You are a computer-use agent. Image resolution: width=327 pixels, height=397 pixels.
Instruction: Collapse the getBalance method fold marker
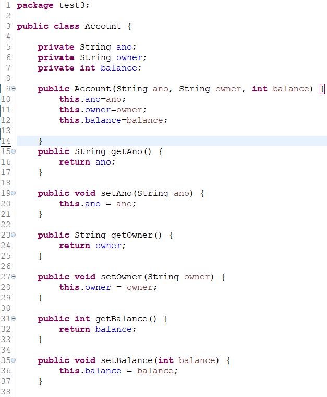point(14,319)
